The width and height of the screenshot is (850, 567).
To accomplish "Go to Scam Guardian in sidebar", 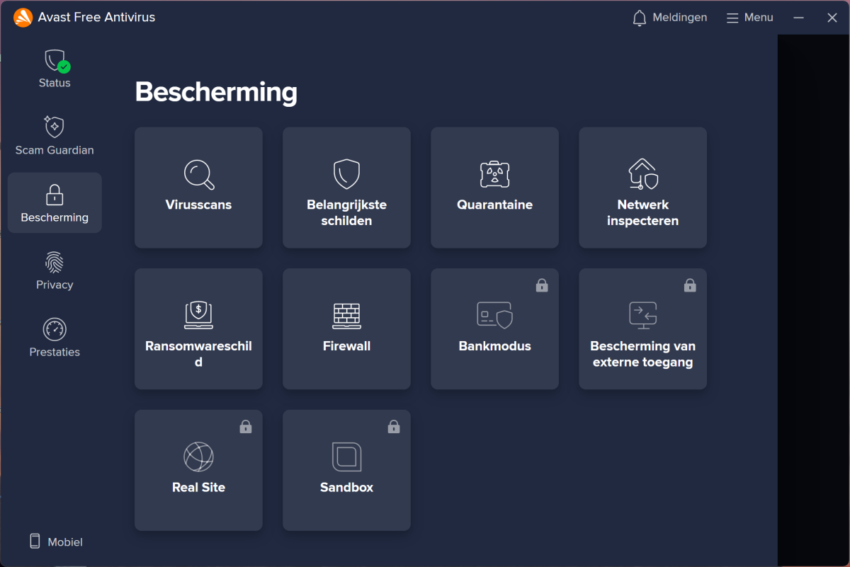I will 55,136.
